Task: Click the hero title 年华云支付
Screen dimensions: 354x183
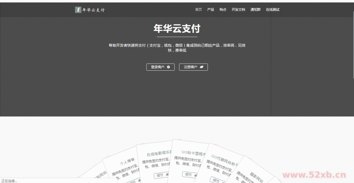Action: [x=177, y=29]
